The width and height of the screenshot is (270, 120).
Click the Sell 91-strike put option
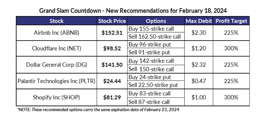(x=149, y=52)
